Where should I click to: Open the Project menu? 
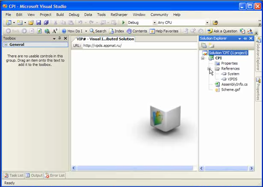tap(45, 15)
